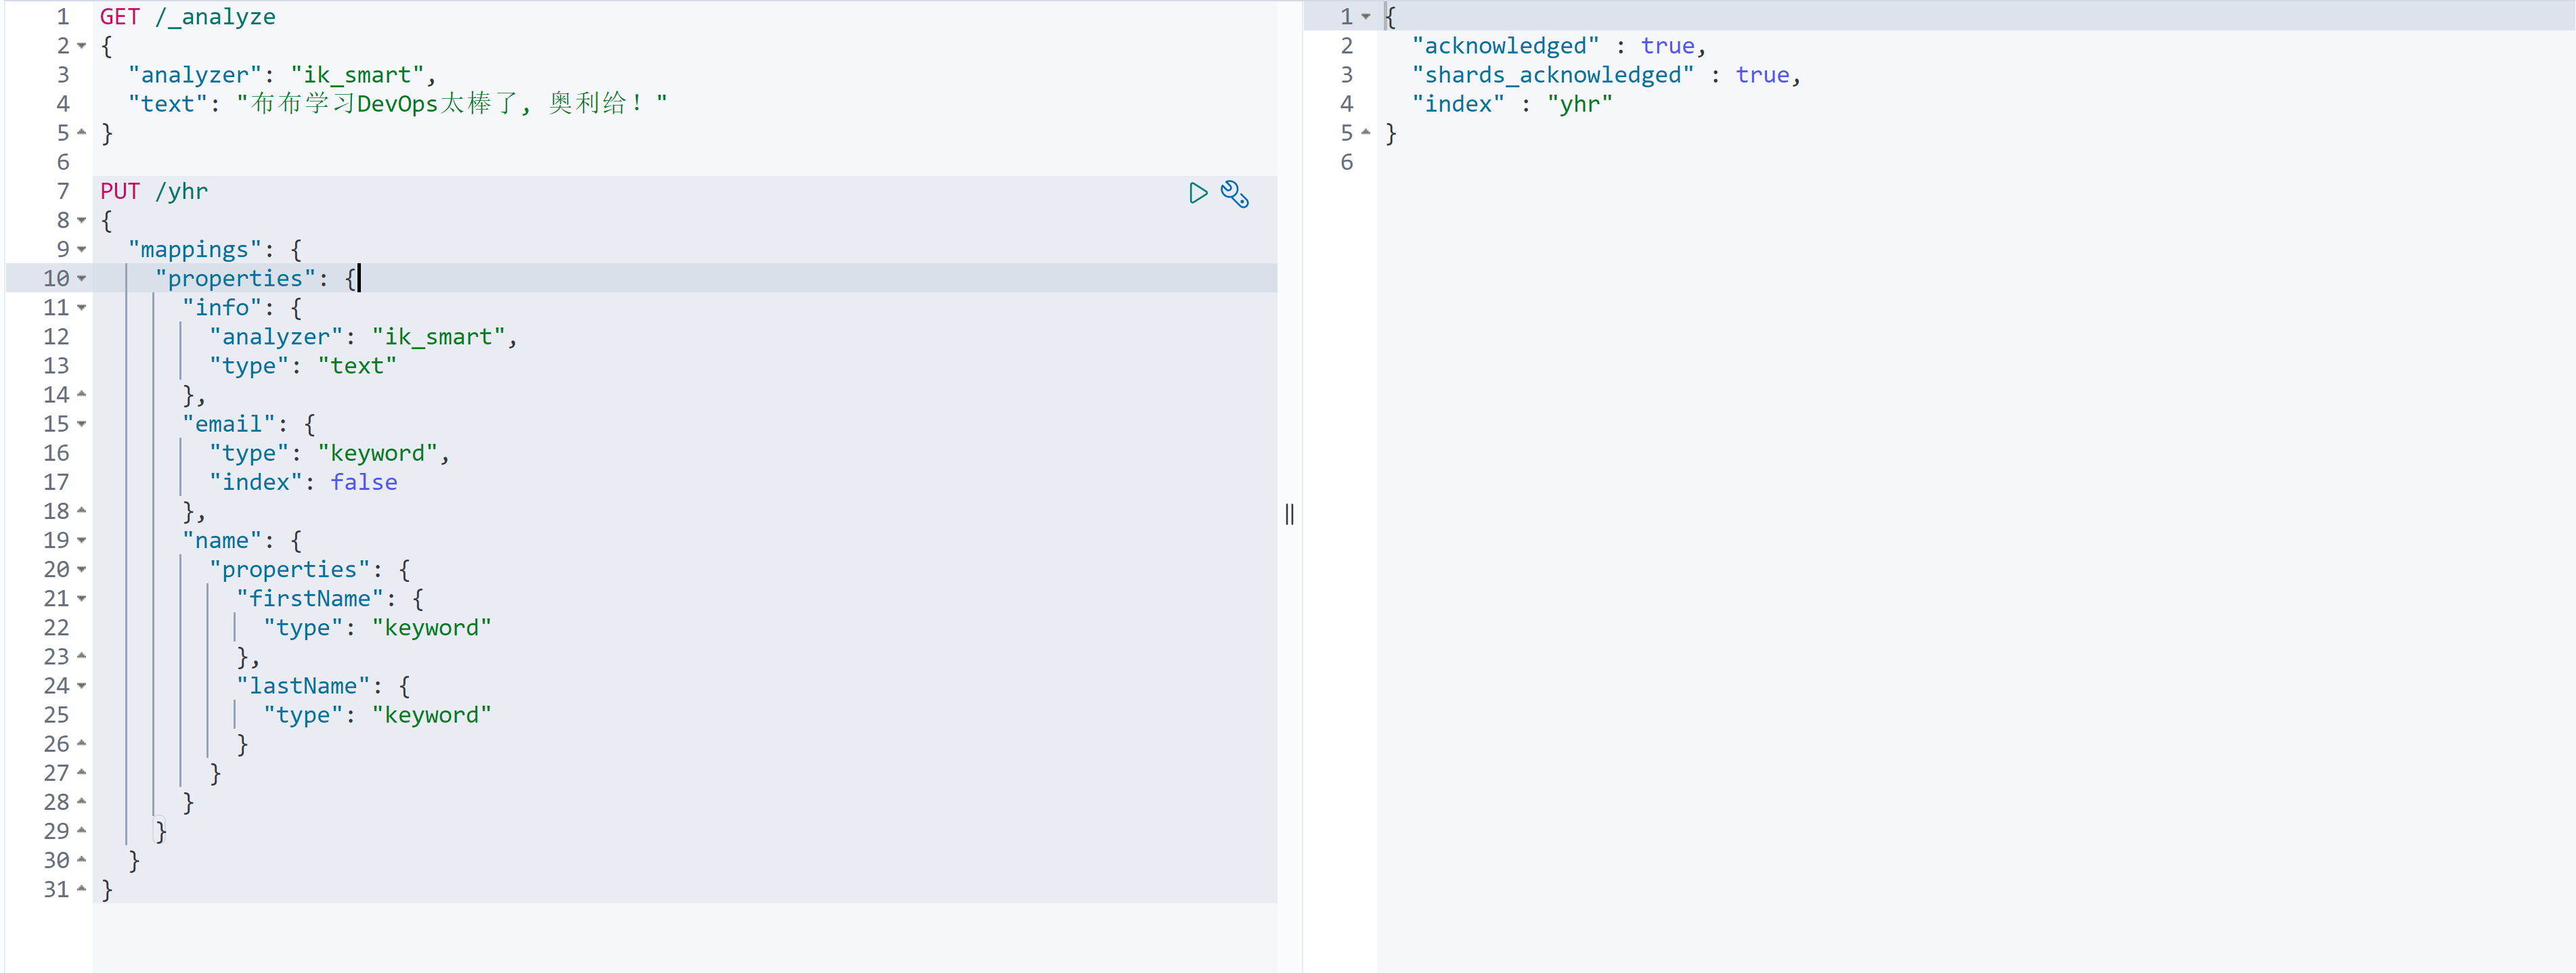Click the GET /_analyze request line
This screenshot has height=973, width=2576.
pos(187,17)
